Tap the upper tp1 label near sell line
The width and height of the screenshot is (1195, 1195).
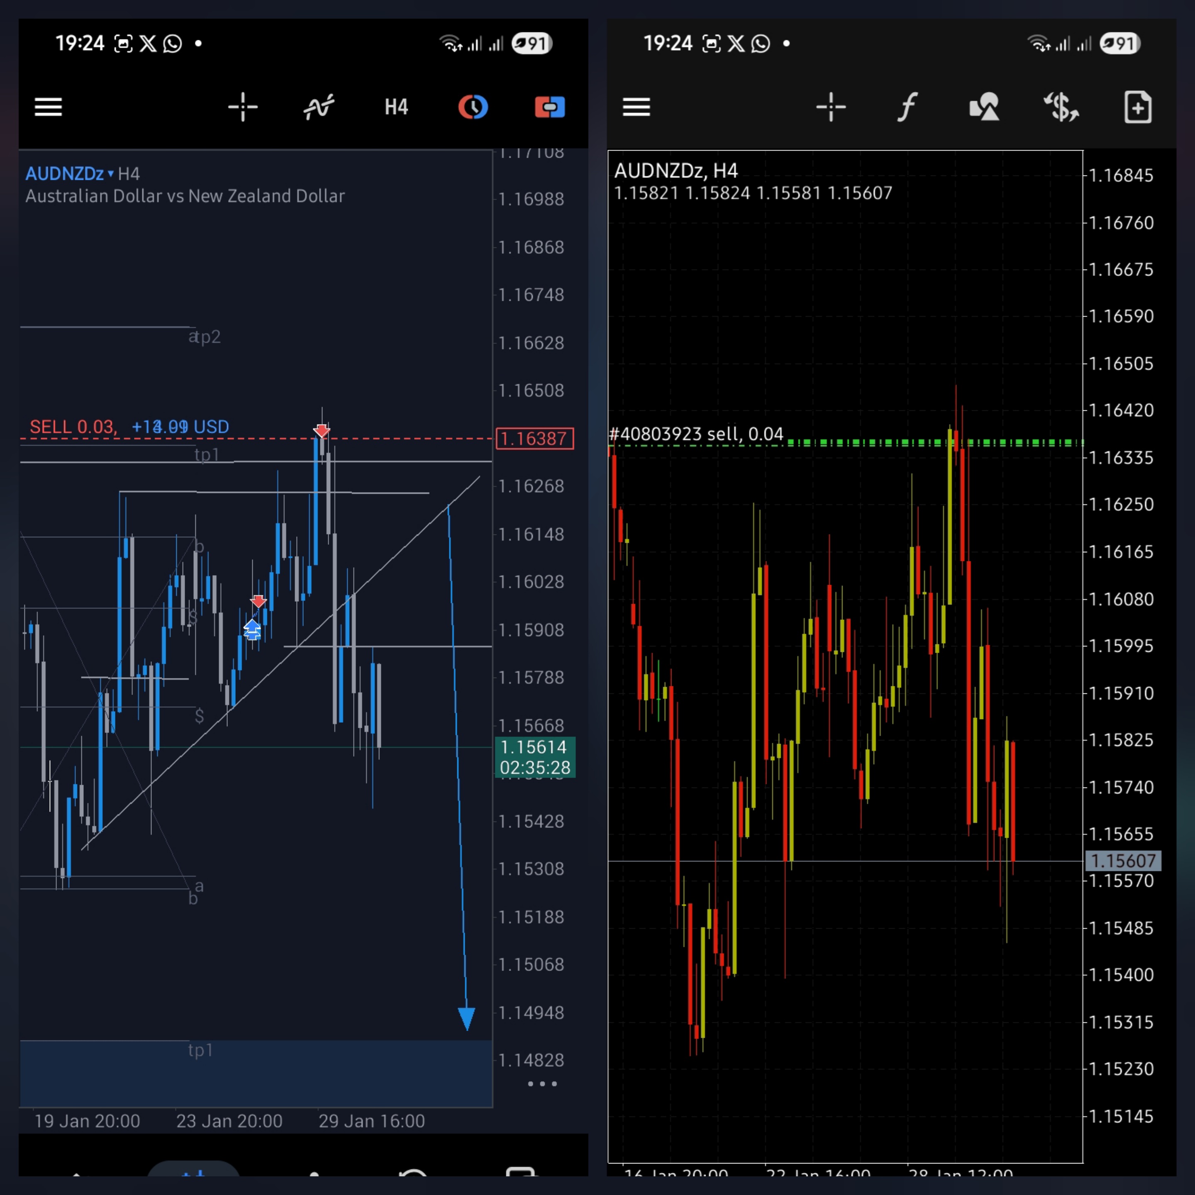coord(207,455)
